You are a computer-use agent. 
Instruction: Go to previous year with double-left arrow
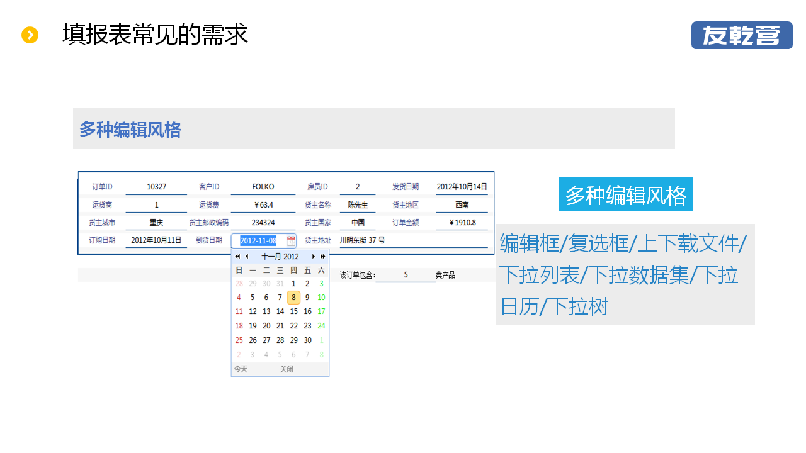(x=237, y=257)
